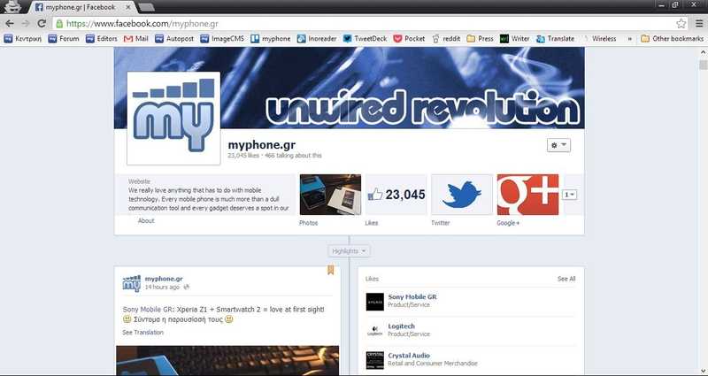Click the browser back arrow
The height and width of the screenshot is (376, 708).
[10, 23]
